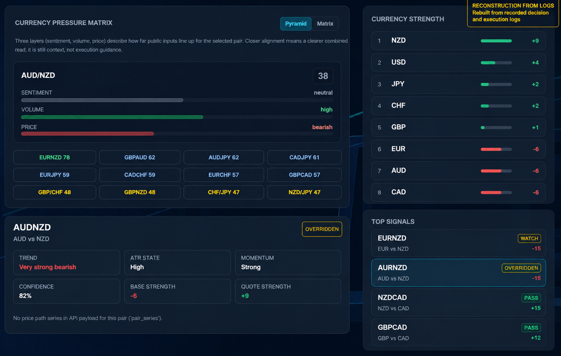Click the AUD/NZD pressure score 38
The image size is (561, 356).
tap(323, 76)
